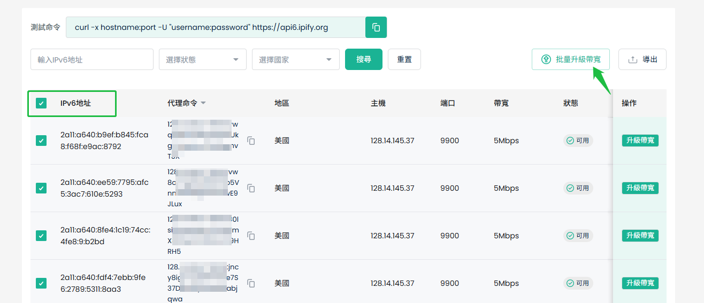
Task: Click the 主機 column header
Action: (x=378, y=103)
